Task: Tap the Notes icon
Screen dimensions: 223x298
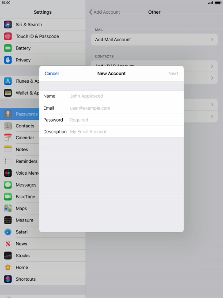Action: click(8, 149)
